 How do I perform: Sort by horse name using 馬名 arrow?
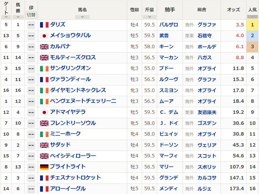point(82,17)
